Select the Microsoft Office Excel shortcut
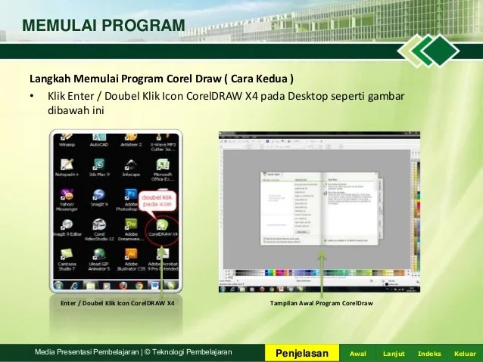Viewport: 483px width, 362px height. 163,170
